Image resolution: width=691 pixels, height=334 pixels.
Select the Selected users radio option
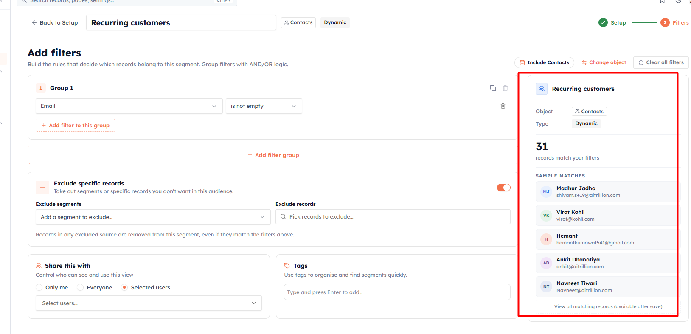point(124,287)
